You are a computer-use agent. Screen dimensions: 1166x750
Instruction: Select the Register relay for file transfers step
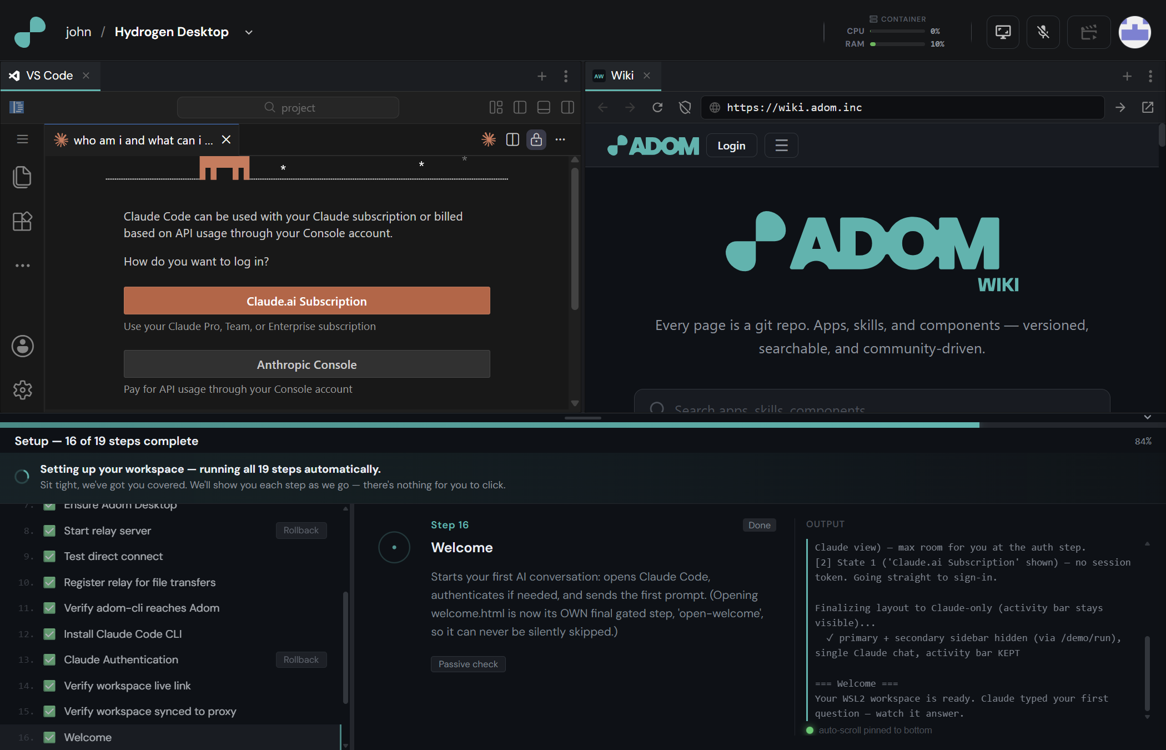point(170,582)
